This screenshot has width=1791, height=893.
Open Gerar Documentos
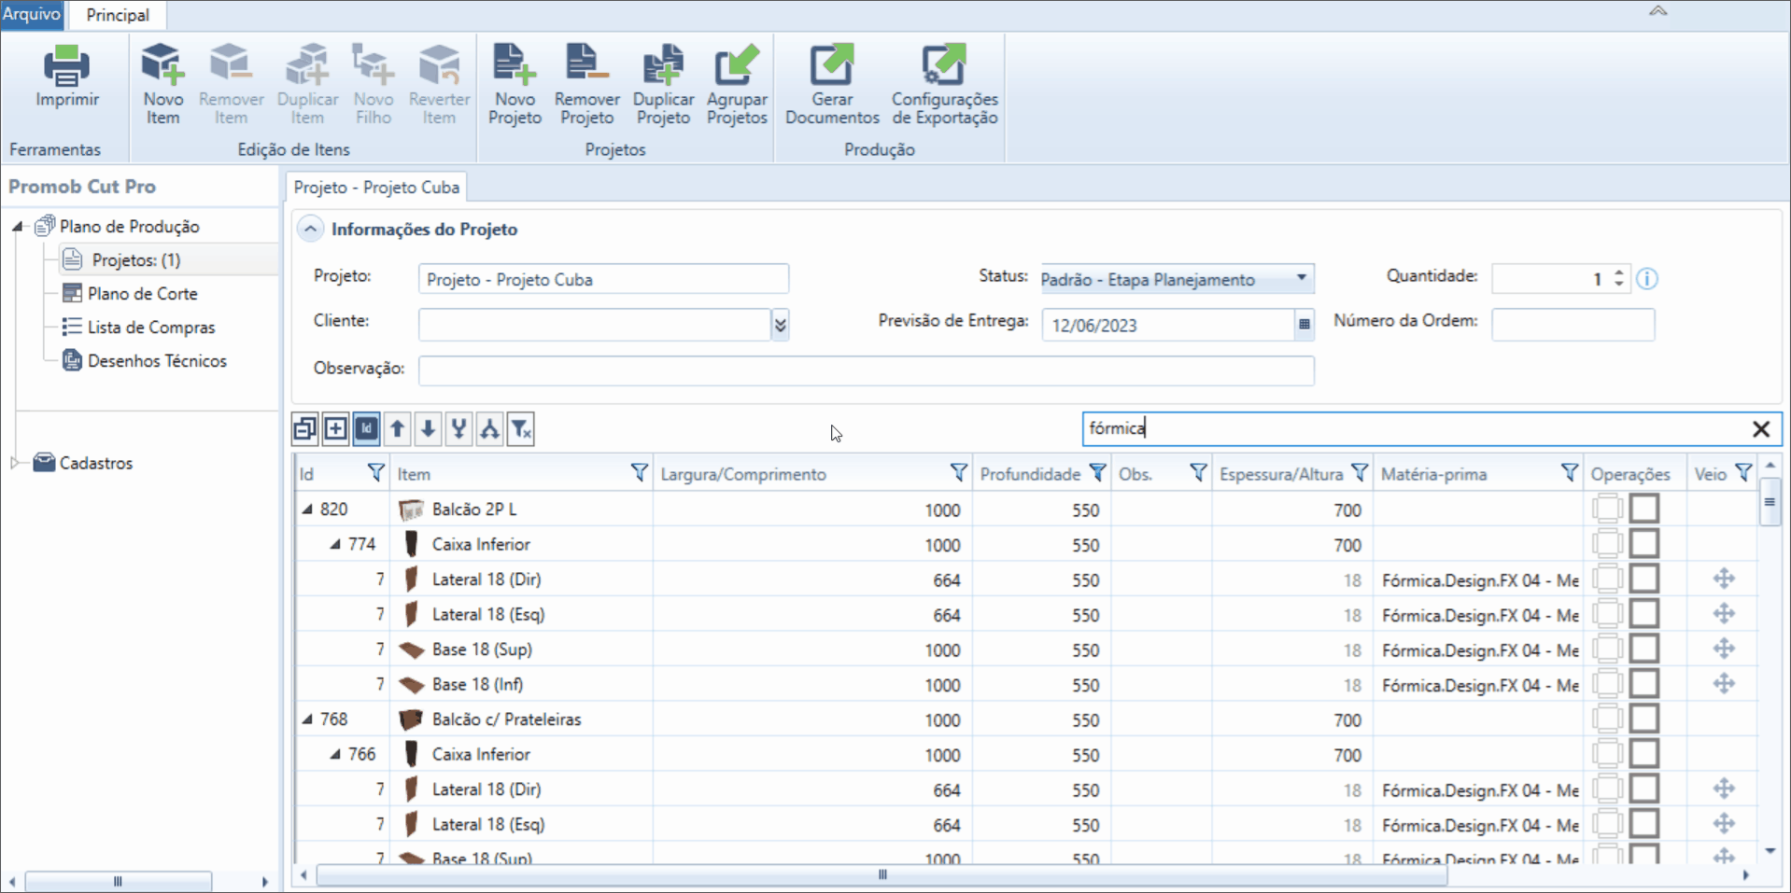832,84
